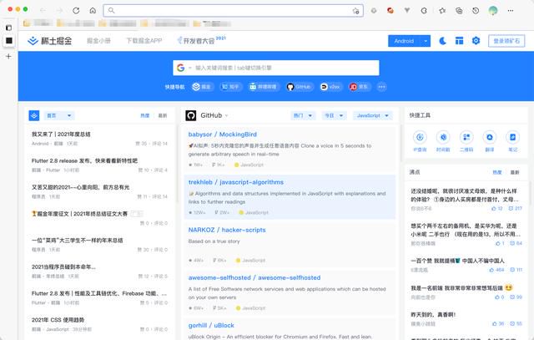Viewport: 534px width, 340px height.
Task: Open the gorhill / uBlock repository
Action: pos(211,325)
